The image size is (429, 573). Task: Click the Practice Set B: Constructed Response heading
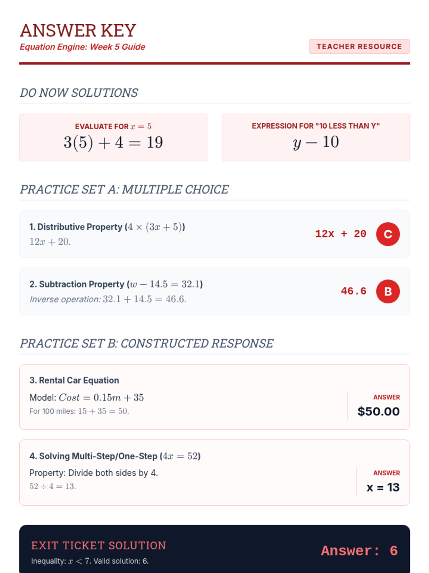(x=147, y=343)
